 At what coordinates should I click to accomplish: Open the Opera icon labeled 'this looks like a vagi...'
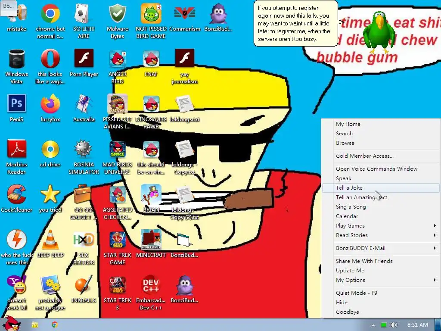50,59
